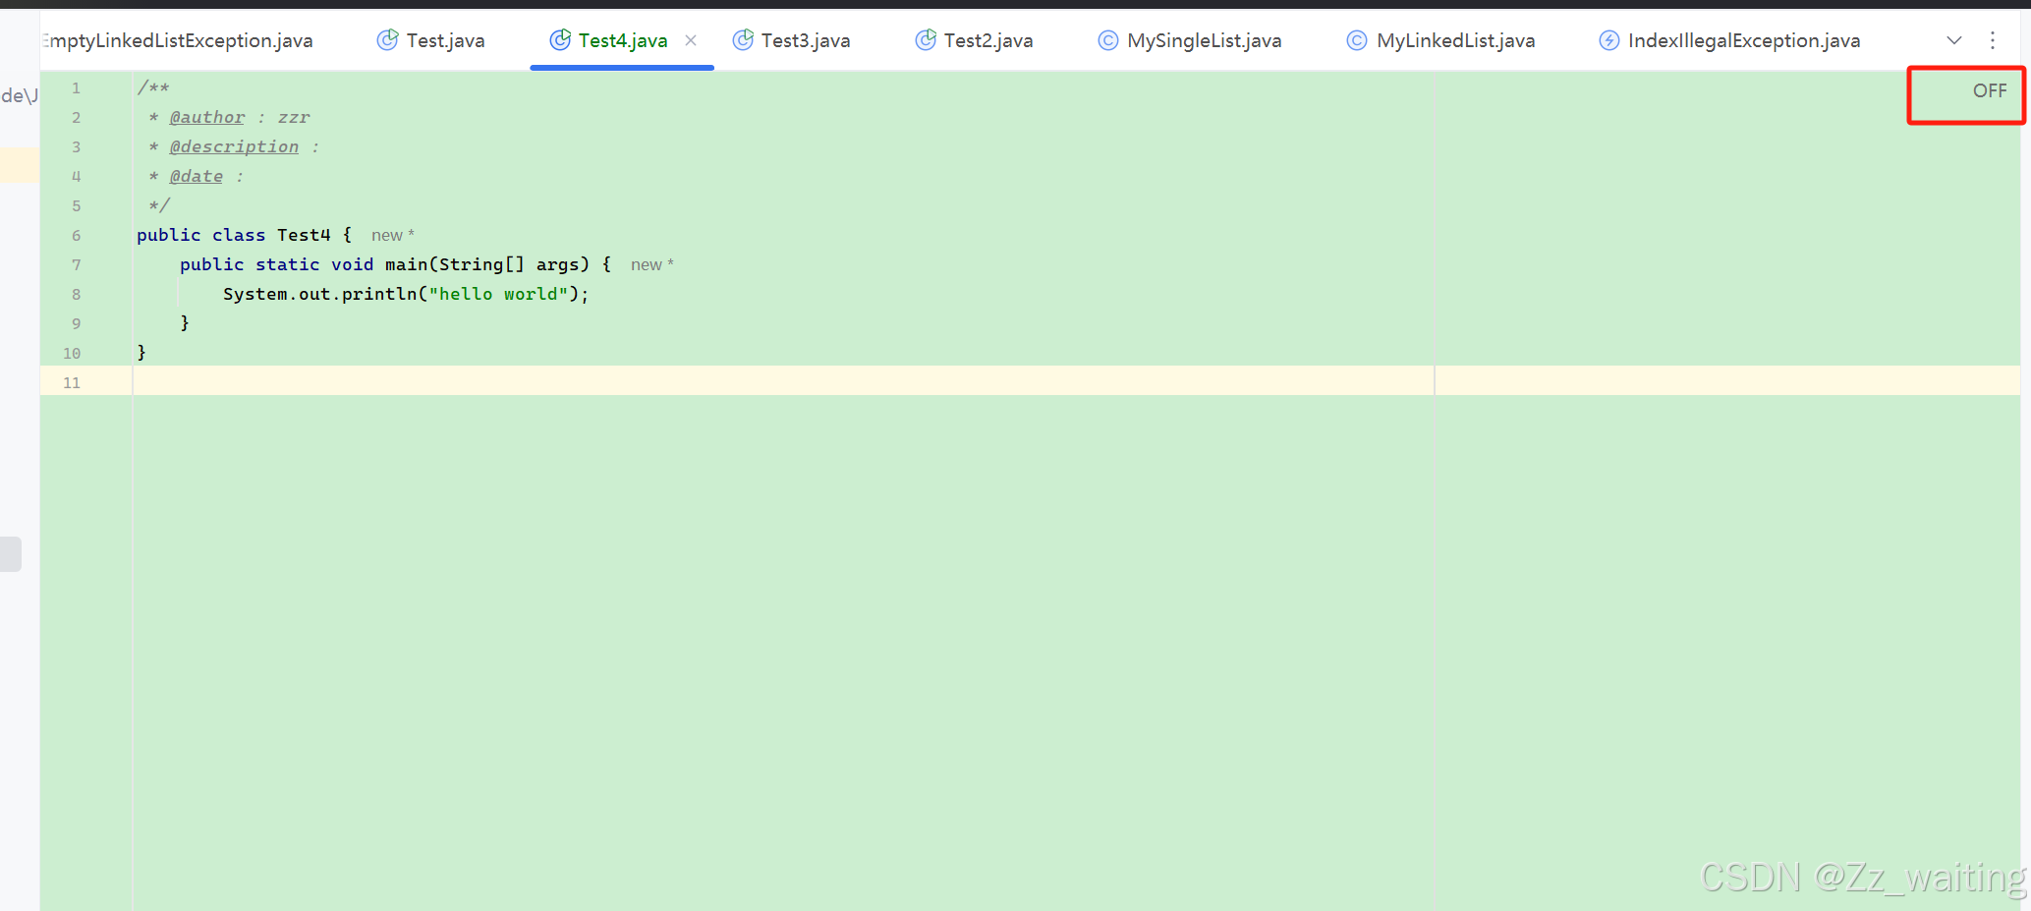Click the class icon on the Test2.java tab
The width and height of the screenshot is (2031, 911).
tap(925, 40)
